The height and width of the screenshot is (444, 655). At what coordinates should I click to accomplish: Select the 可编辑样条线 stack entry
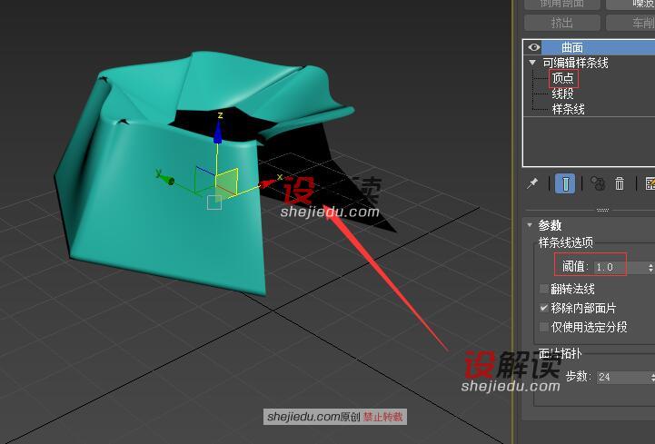point(575,63)
